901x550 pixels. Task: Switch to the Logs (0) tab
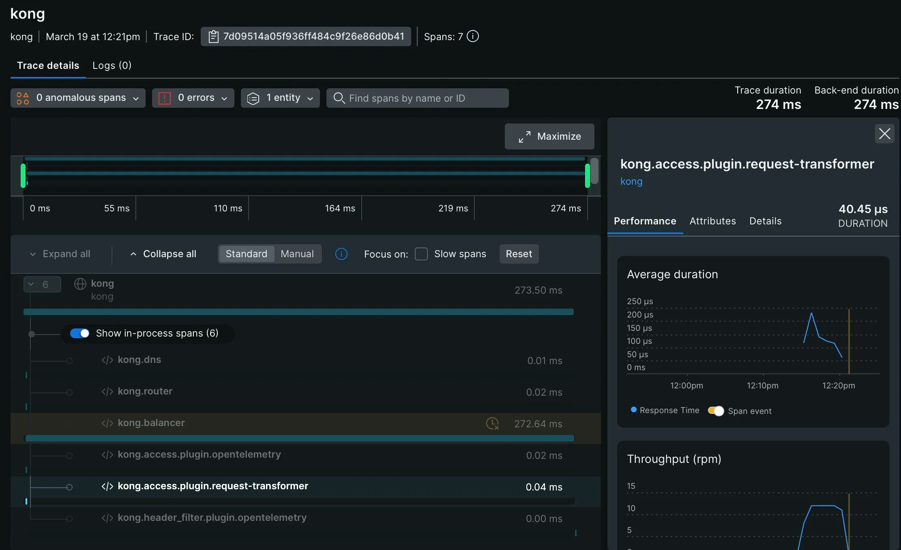coord(112,66)
